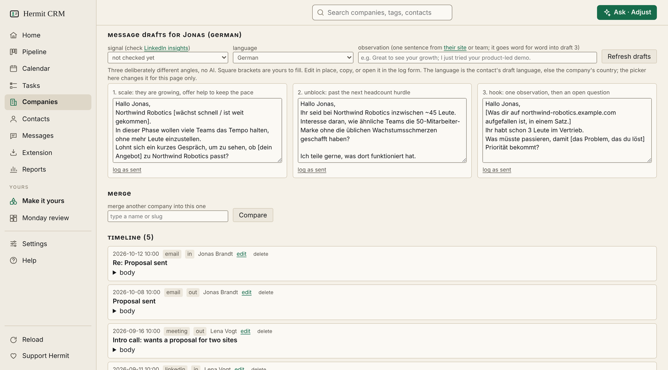Open the Messages menu item
This screenshot has height=370, width=668.
click(x=48, y=136)
